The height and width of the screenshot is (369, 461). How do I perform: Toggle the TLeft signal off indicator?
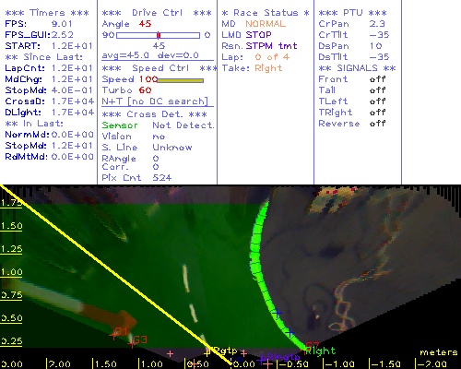point(377,101)
